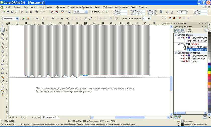Toggle visibility eye of Сетка layer

click(x=181, y=62)
